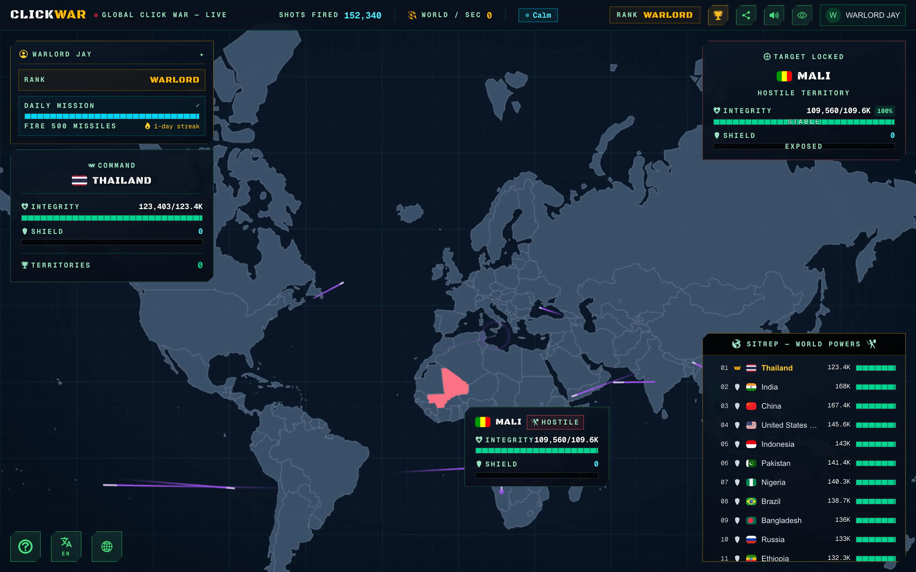The width and height of the screenshot is (916, 572).
Task: Click the share icon button
Action: point(746,15)
